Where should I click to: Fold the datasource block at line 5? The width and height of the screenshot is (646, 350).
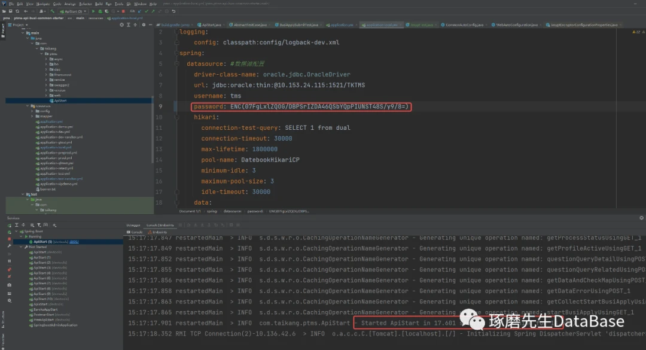click(176, 64)
